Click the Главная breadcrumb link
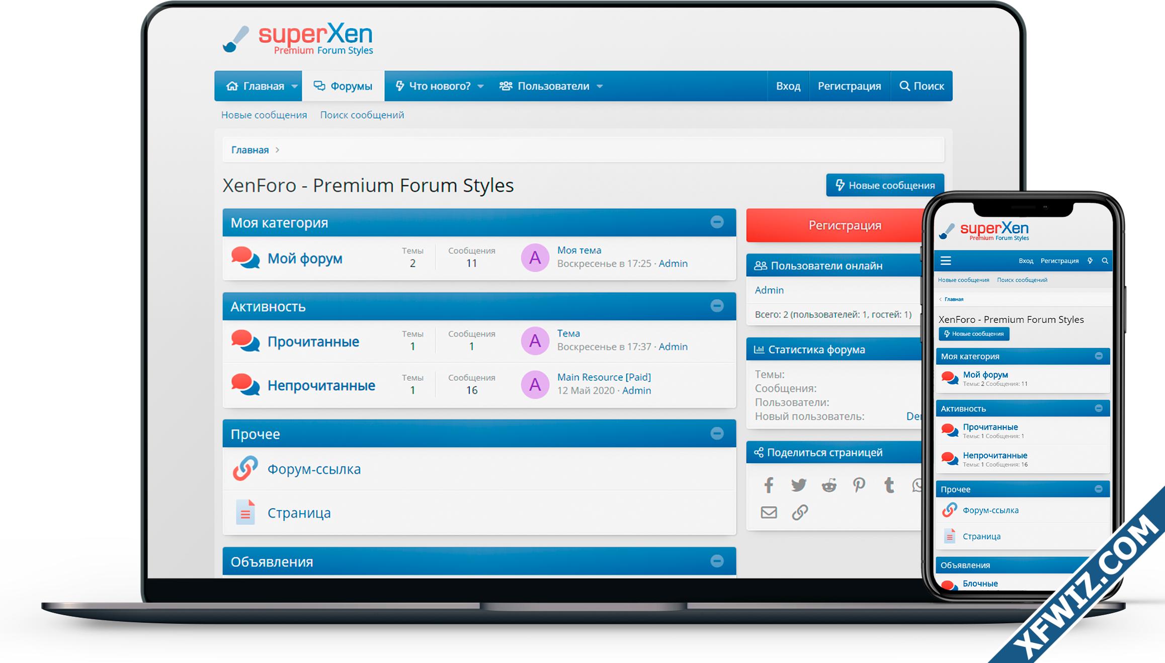This screenshot has width=1165, height=663. 250,150
